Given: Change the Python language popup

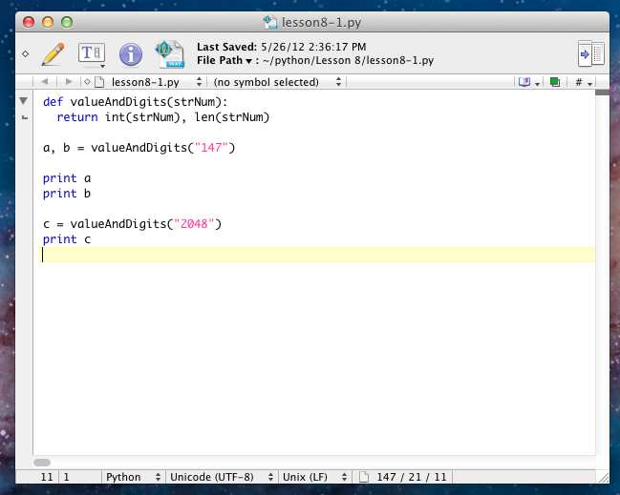Looking at the screenshot, I should click(133, 477).
